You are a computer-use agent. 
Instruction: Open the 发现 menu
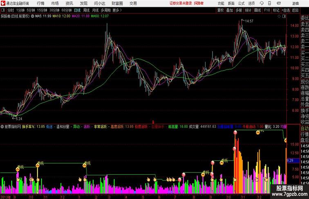[83, 3]
